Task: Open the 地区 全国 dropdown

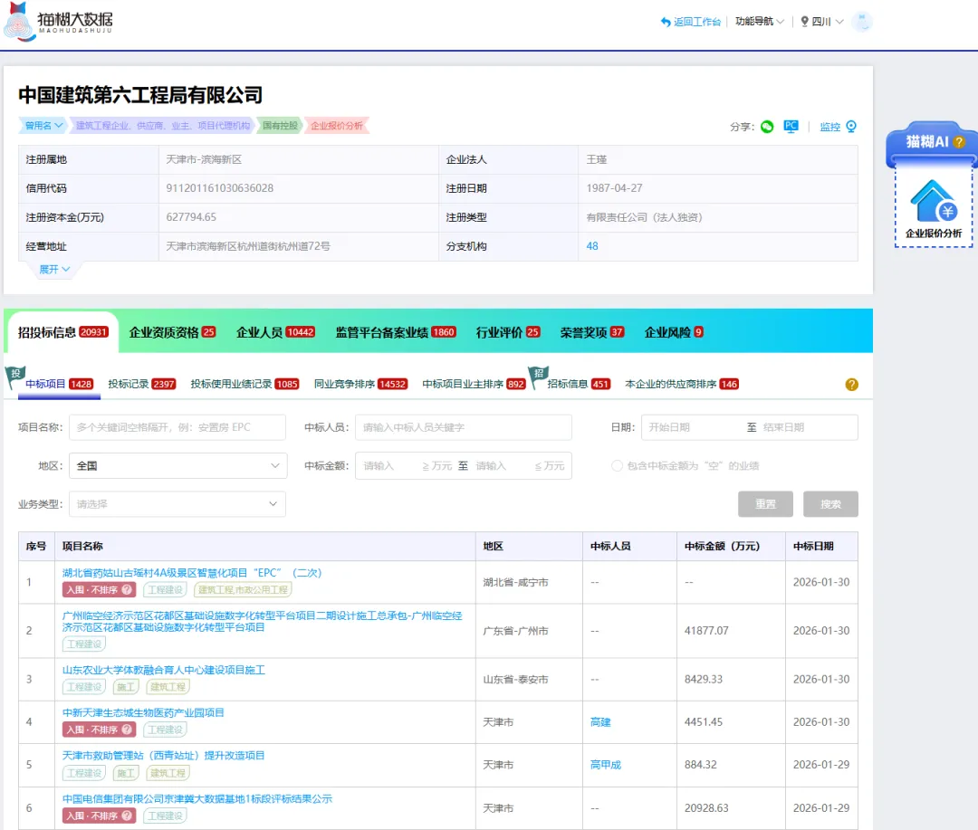Action: pyautogui.click(x=177, y=466)
